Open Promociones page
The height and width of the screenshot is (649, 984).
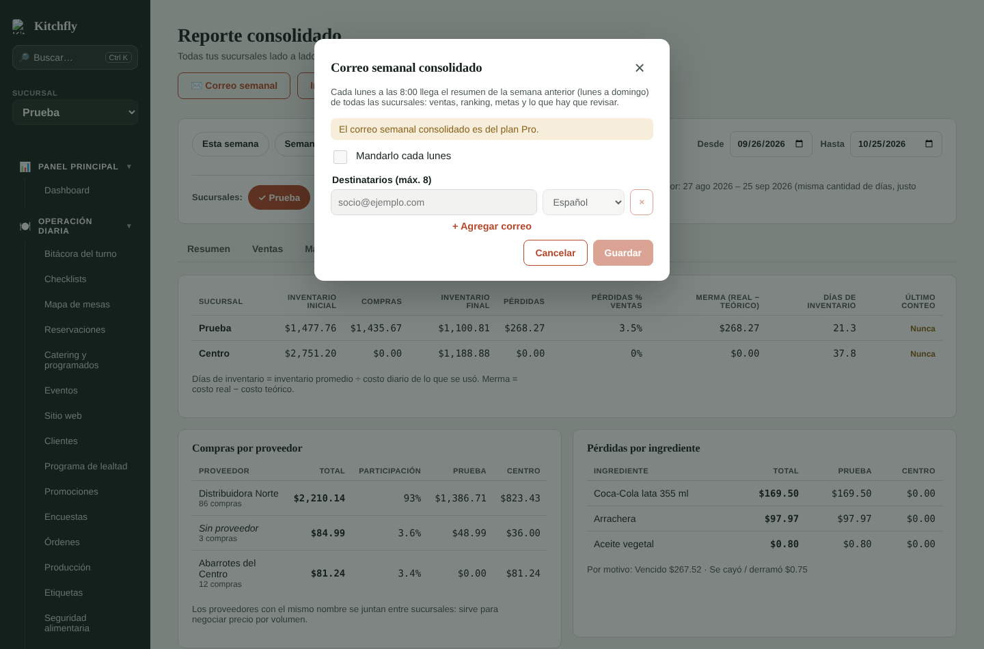coord(71,491)
